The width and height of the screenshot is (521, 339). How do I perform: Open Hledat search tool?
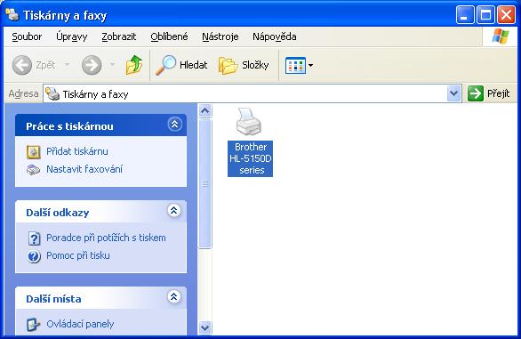(x=181, y=65)
